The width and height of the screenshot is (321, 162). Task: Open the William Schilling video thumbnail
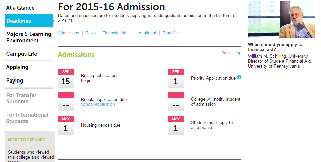point(281,20)
